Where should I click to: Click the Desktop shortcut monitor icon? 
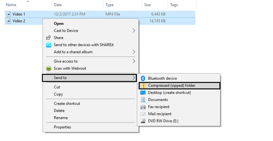[143, 93]
